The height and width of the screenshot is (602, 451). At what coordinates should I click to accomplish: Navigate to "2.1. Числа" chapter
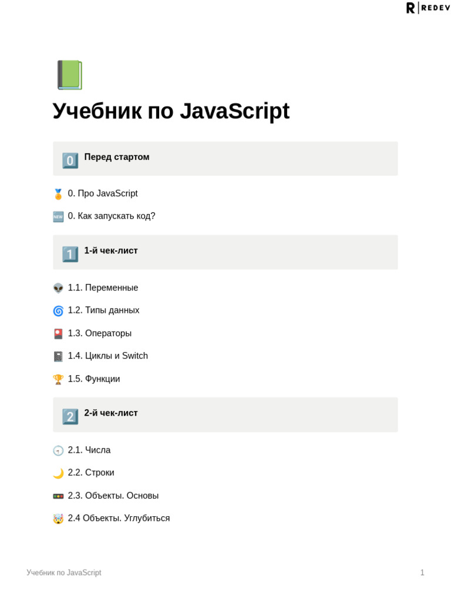tap(89, 450)
